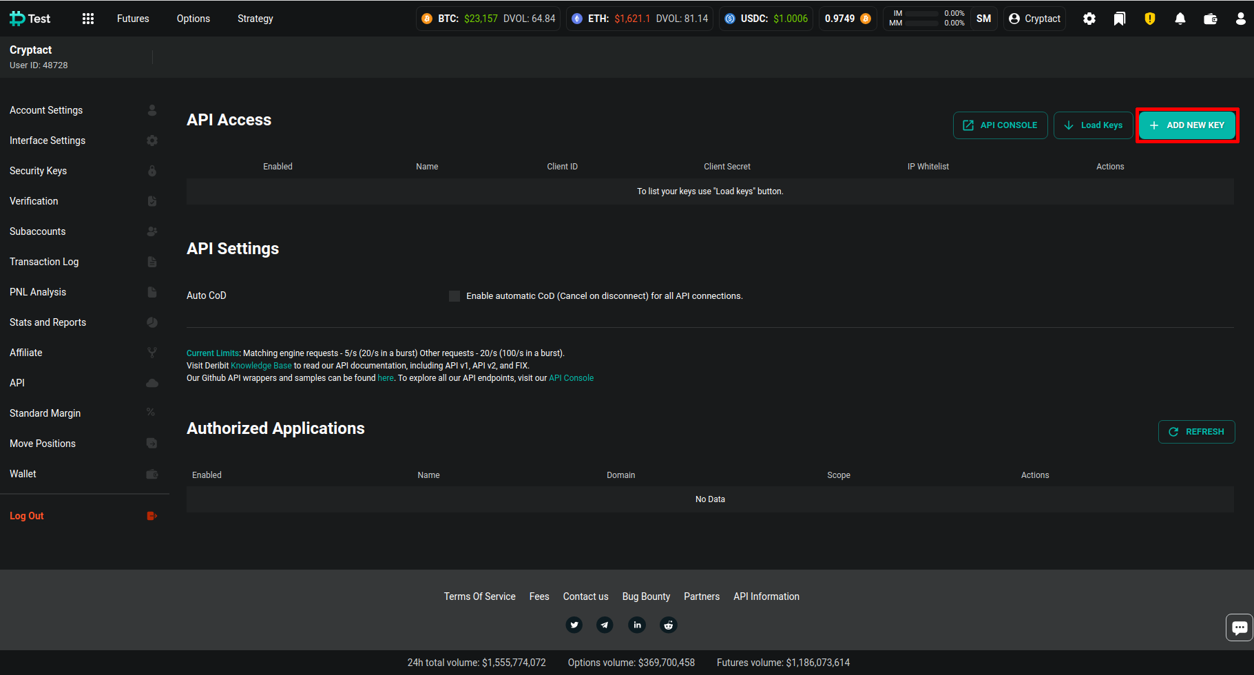Screen dimensions: 1254x675
Task: Click the SM margin indicator
Action: pyautogui.click(x=984, y=19)
